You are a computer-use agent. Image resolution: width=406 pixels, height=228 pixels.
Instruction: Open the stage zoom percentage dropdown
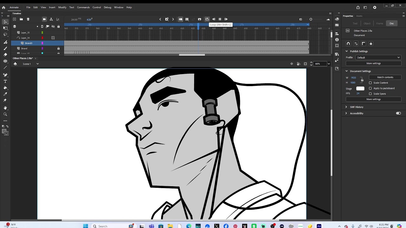[x=329, y=64]
